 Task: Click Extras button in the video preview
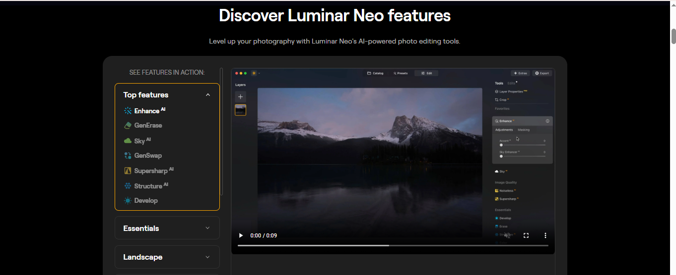pyautogui.click(x=521, y=73)
